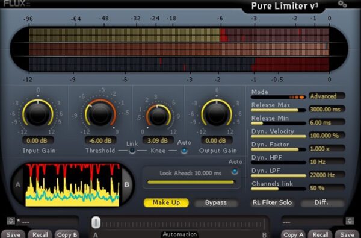Viewport: 361px width, 238px height.
Task: Adjust the Release Max slider
Action: [279, 110]
